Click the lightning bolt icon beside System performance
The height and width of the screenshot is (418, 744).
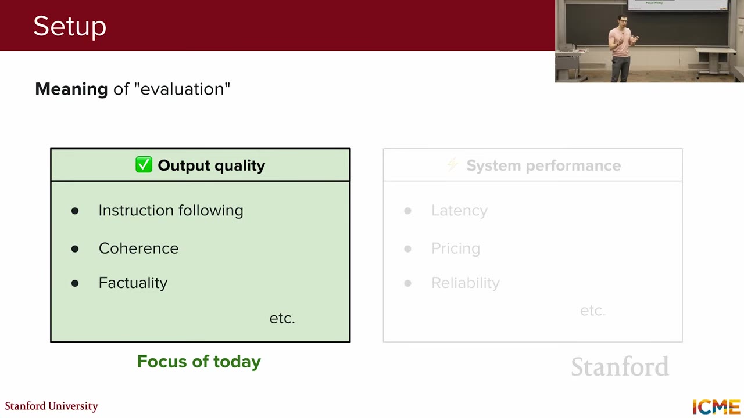click(x=452, y=165)
